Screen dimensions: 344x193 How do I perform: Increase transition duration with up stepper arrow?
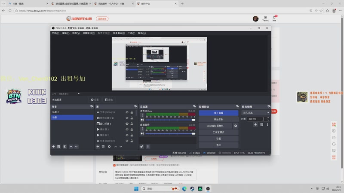pos(268,118)
